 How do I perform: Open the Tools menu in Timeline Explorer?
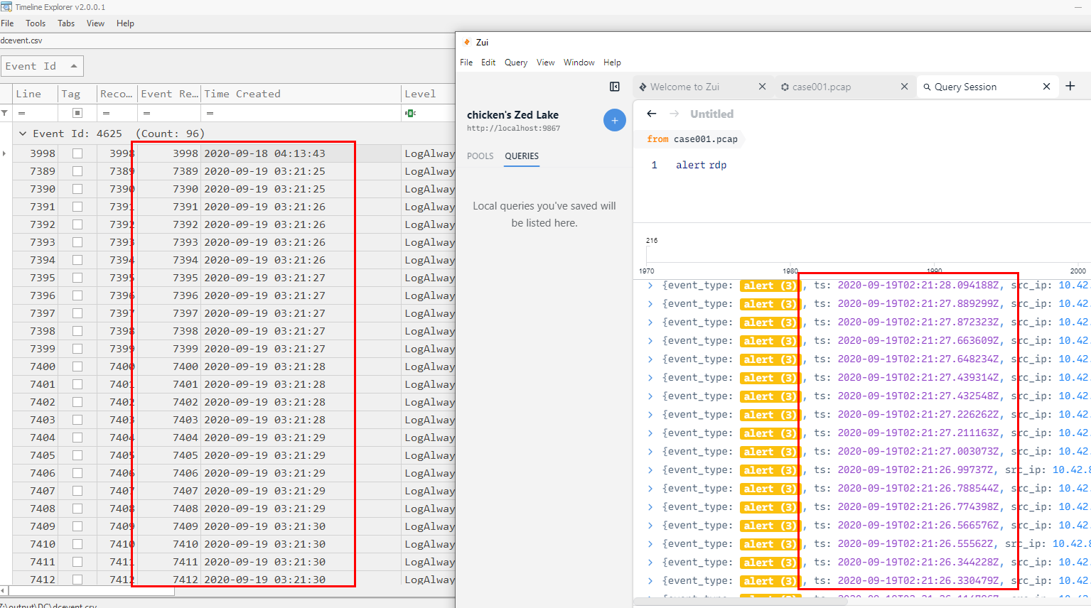click(36, 23)
